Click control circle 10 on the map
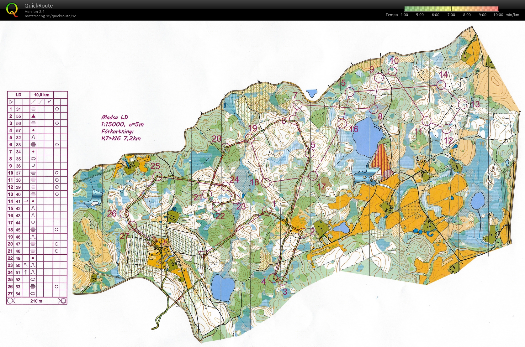This screenshot has width=525, height=347. pos(392,71)
